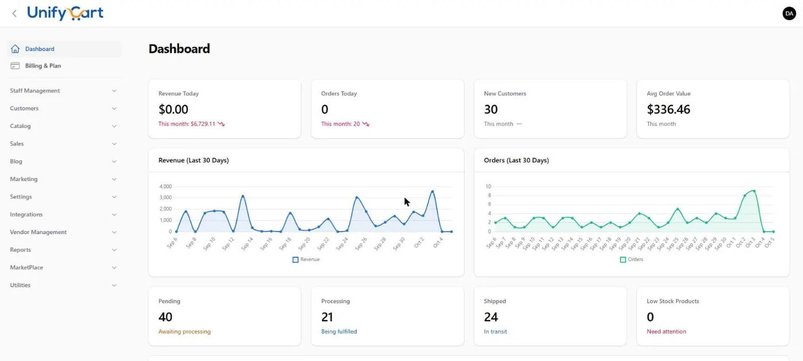Expand the Sales chevron

pos(114,144)
